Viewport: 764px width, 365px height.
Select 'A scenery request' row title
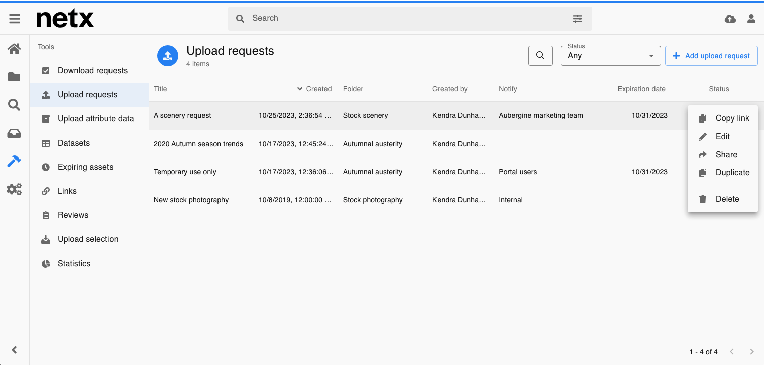(x=182, y=115)
